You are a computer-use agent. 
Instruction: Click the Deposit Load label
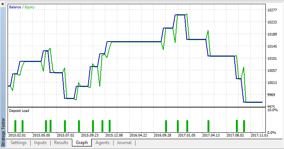click(x=19, y=111)
